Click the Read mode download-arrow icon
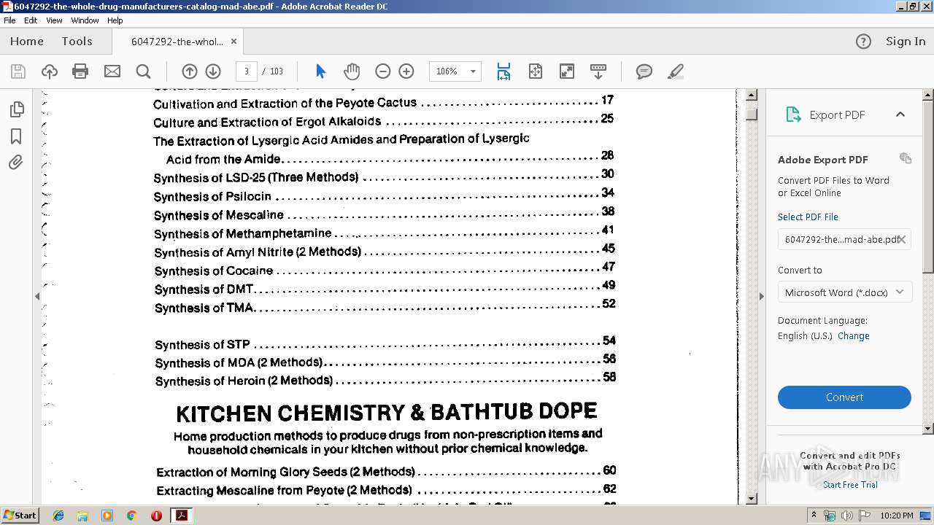The image size is (934, 525). [598, 71]
